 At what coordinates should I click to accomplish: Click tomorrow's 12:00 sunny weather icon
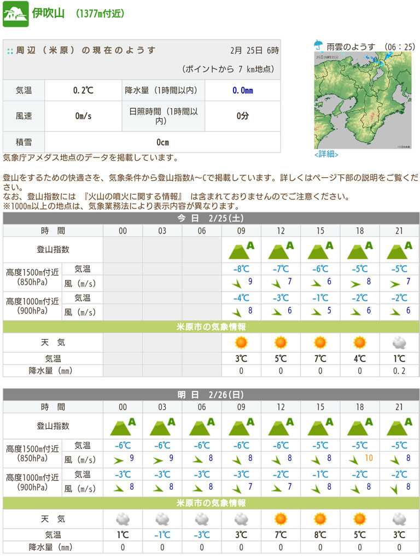tap(281, 518)
